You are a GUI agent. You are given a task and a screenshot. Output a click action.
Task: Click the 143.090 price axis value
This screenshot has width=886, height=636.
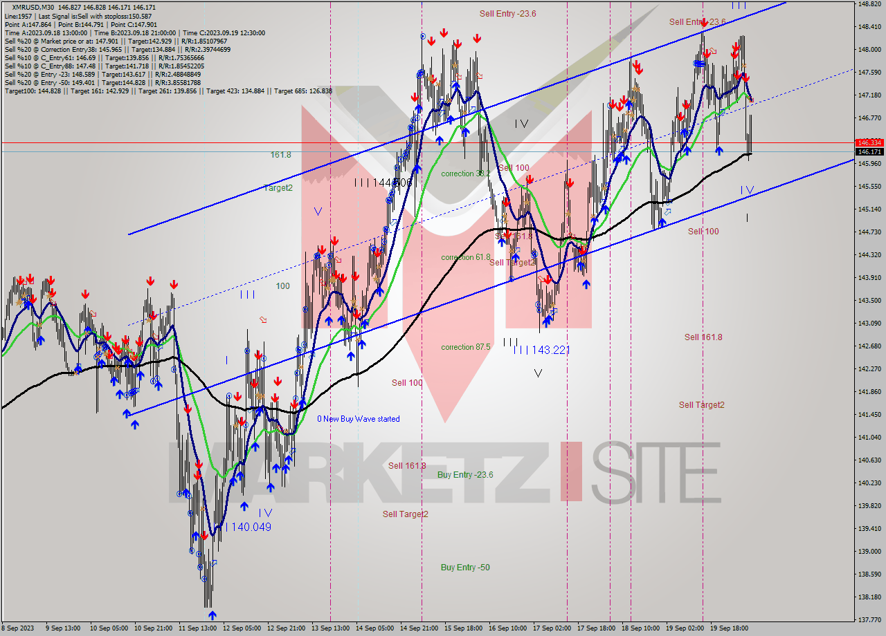pyautogui.click(x=869, y=324)
